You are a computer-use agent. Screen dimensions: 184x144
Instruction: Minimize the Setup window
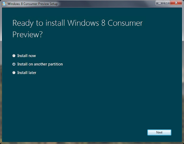(160, 3)
